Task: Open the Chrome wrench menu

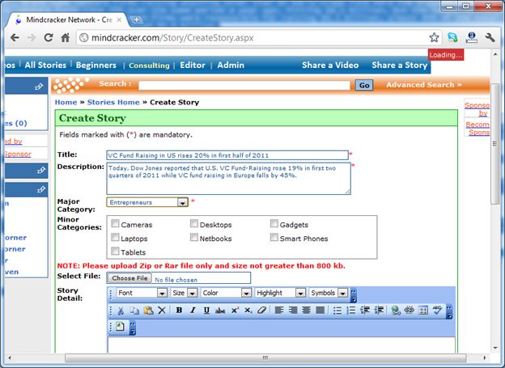Action: pyautogui.click(x=490, y=38)
